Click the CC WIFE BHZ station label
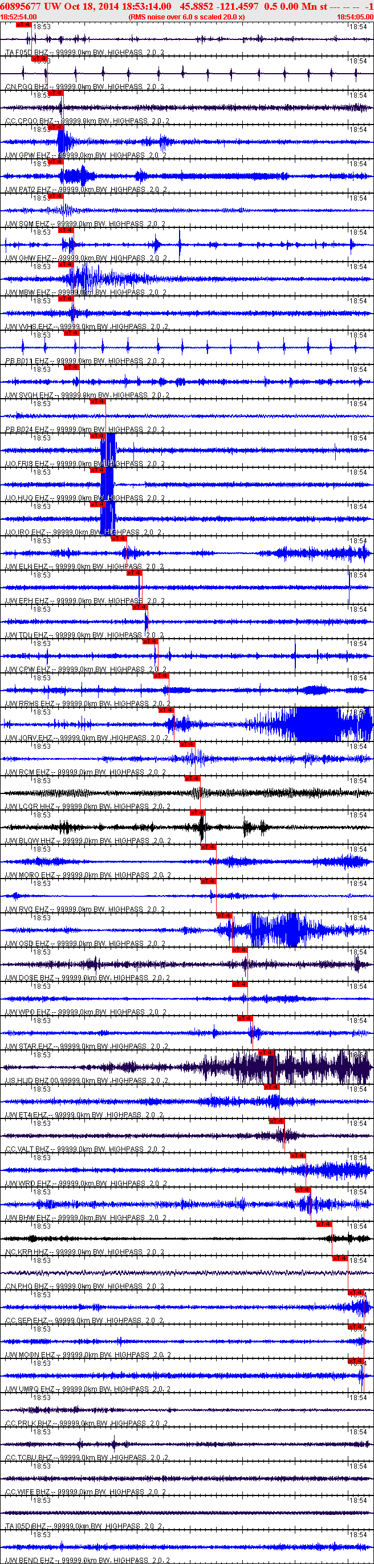Viewport: 374px width, 1564px height. pos(28,1492)
